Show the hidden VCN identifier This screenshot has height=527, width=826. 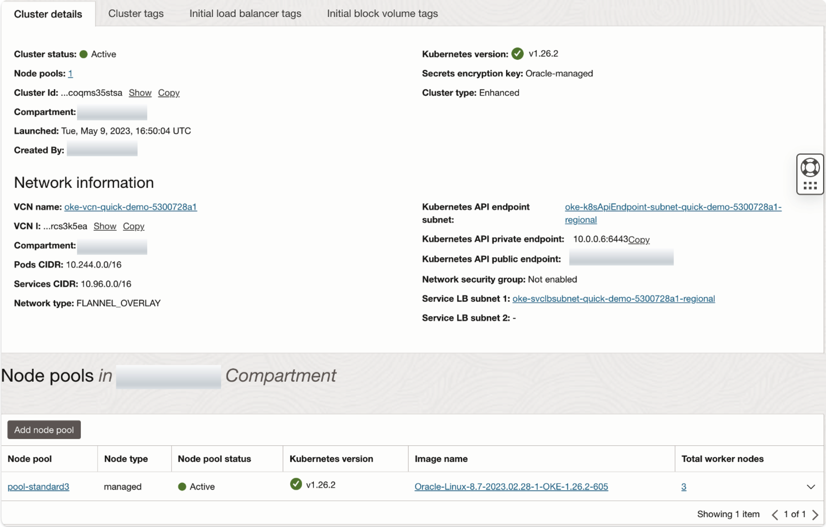[105, 226]
